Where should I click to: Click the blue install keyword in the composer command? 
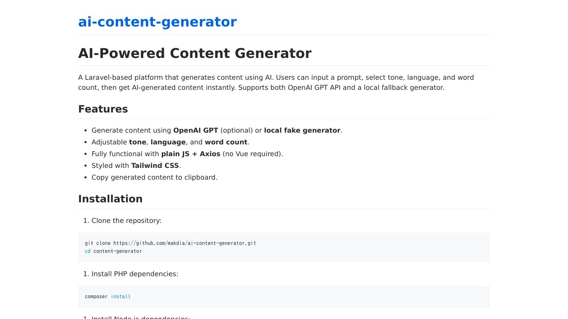[x=121, y=296]
